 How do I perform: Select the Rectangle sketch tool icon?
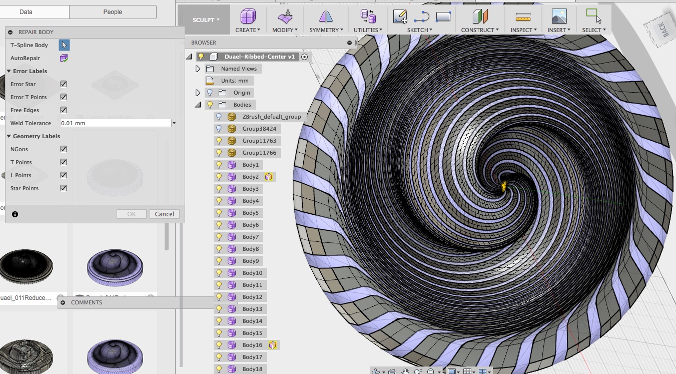443,17
